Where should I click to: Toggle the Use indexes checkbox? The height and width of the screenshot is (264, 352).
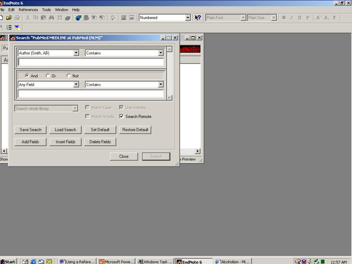121,108
